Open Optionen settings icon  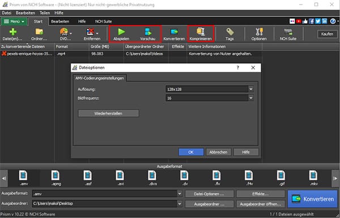tap(259, 32)
